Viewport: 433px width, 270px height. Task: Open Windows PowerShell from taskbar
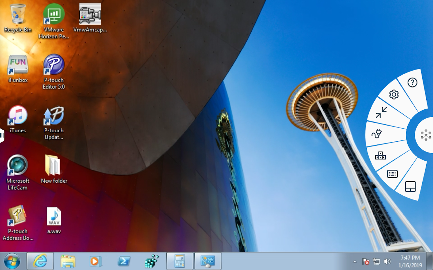click(124, 261)
